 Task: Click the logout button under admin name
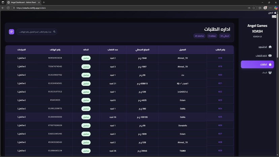pyautogui.click(x=274, y=16)
